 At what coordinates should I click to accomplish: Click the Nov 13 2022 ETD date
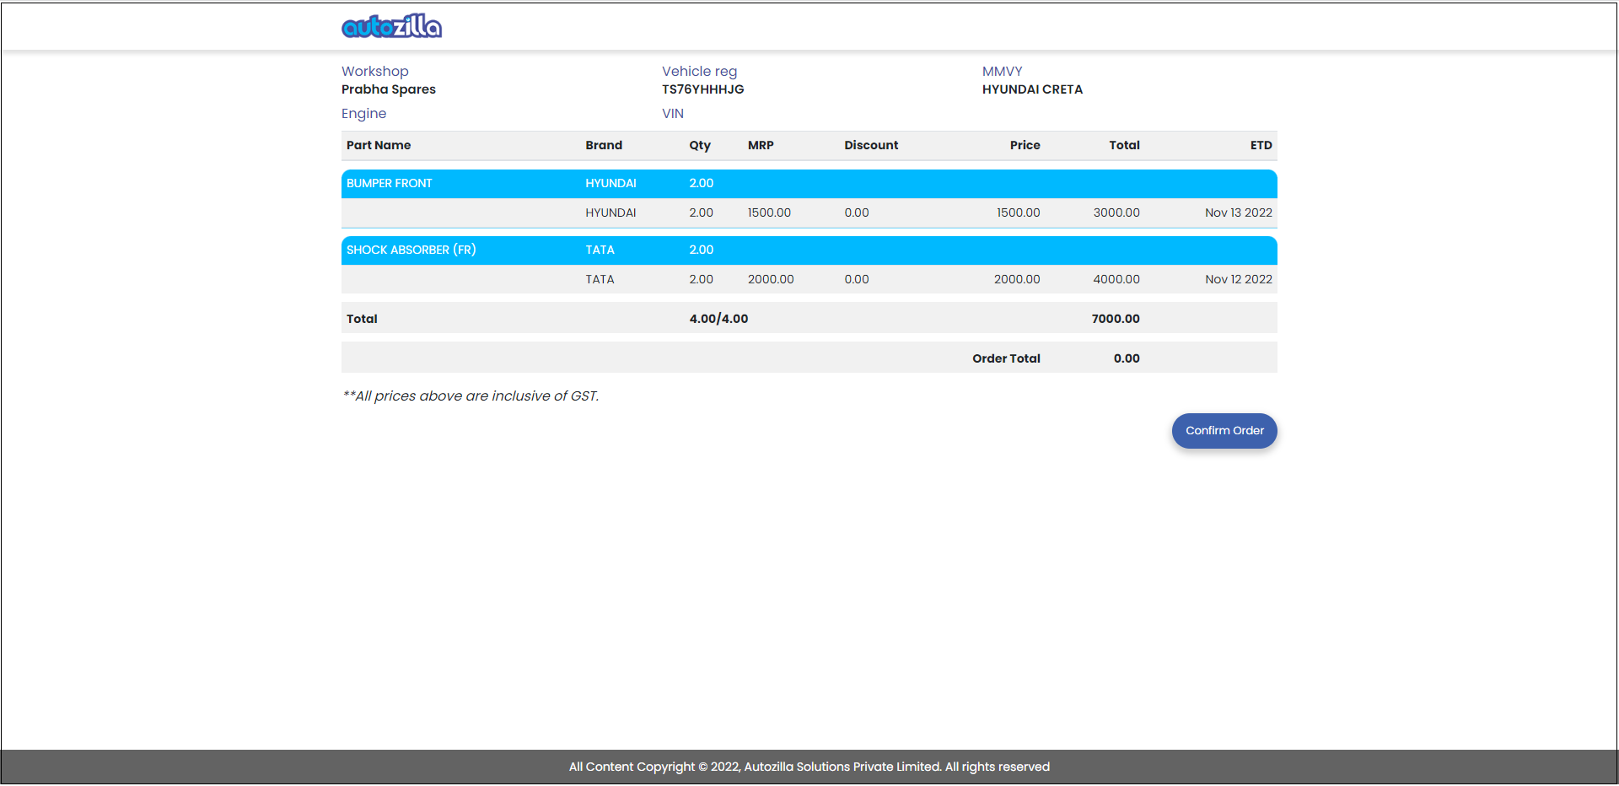(1239, 213)
